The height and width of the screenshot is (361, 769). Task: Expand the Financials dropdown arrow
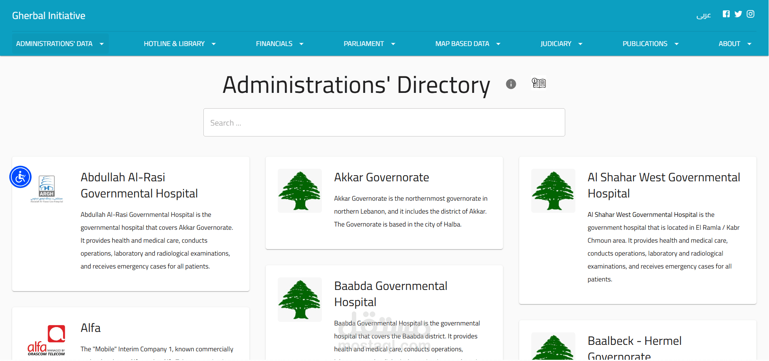coord(301,44)
